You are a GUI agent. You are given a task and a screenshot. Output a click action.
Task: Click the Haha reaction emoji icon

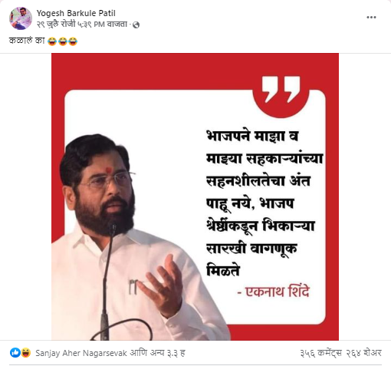[25, 353]
